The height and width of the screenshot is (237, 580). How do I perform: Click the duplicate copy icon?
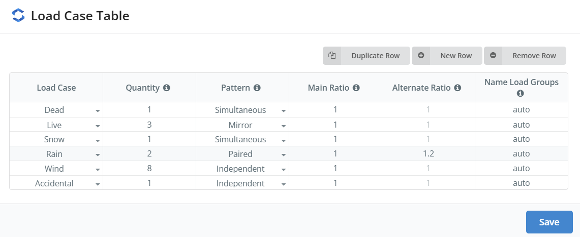332,56
